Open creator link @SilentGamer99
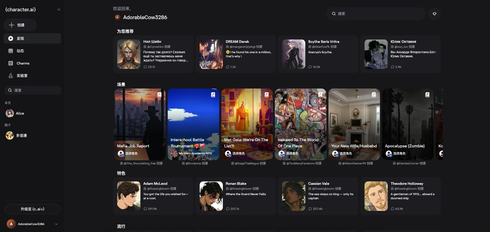This screenshot has width=490, height=232. pos(354,163)
